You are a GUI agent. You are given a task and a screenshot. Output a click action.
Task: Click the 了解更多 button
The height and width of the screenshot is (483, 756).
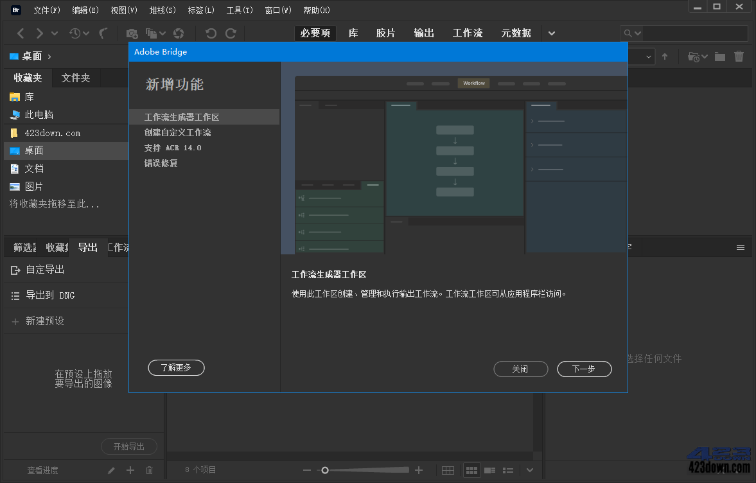pos(176,367)
